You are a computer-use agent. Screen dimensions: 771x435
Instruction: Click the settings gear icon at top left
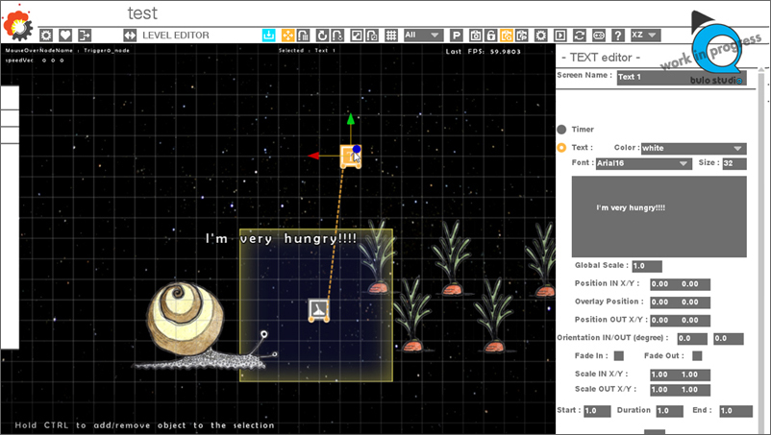click(x=46, y=35)
